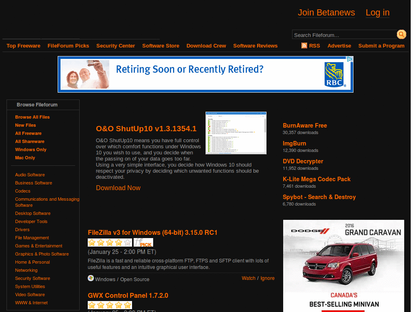
Task: Open Desktop Software category
Action: tap(32, 213)
